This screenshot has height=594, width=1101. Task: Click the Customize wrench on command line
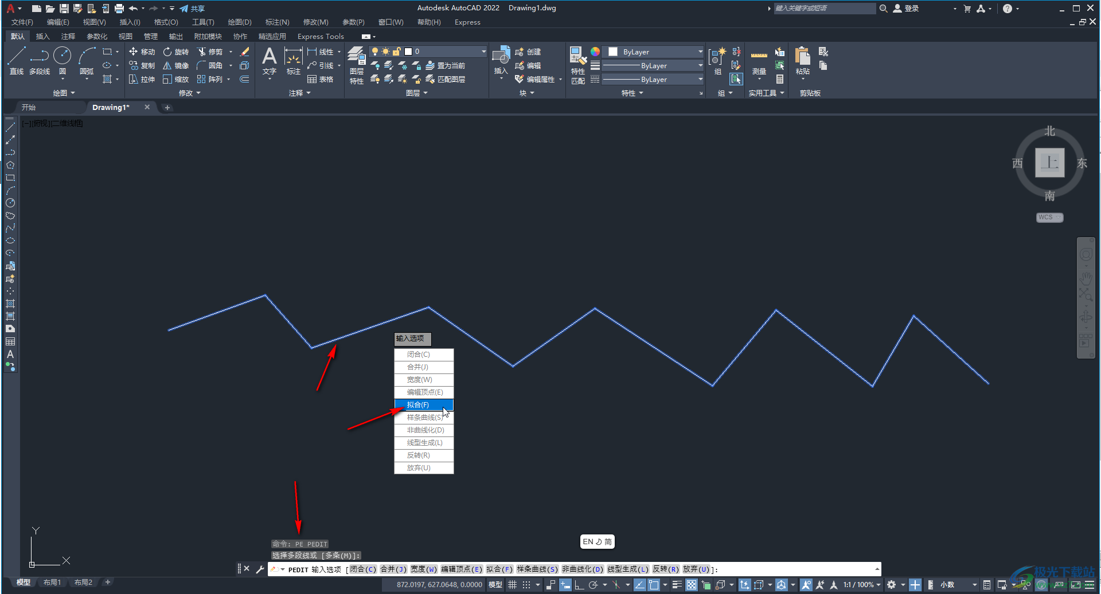click(x=260, y=569)
